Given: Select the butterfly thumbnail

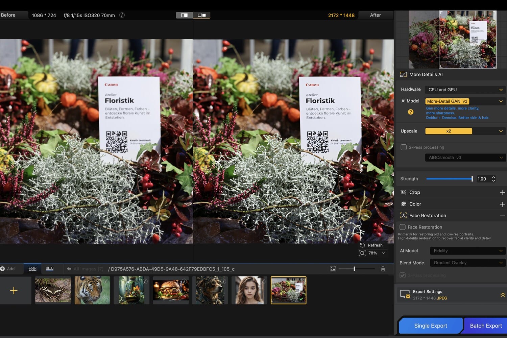Looking at the screenshot, I should coord(53,290).
